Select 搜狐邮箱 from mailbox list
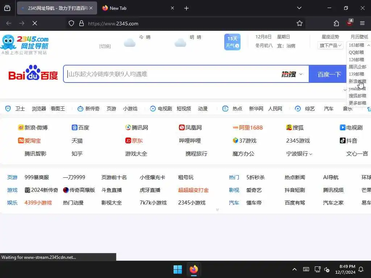371x278 pixels. click(x=357, y=96)
